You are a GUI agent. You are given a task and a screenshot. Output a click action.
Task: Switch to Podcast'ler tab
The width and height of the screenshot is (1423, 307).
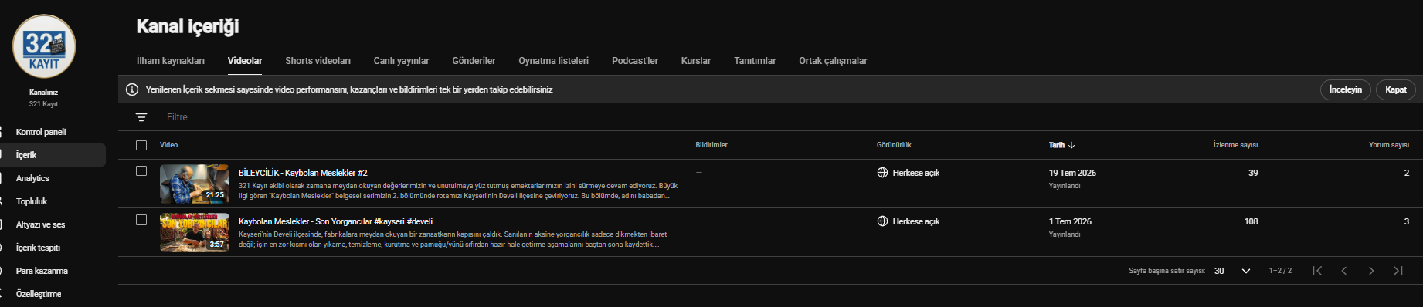tap(635, 61)
